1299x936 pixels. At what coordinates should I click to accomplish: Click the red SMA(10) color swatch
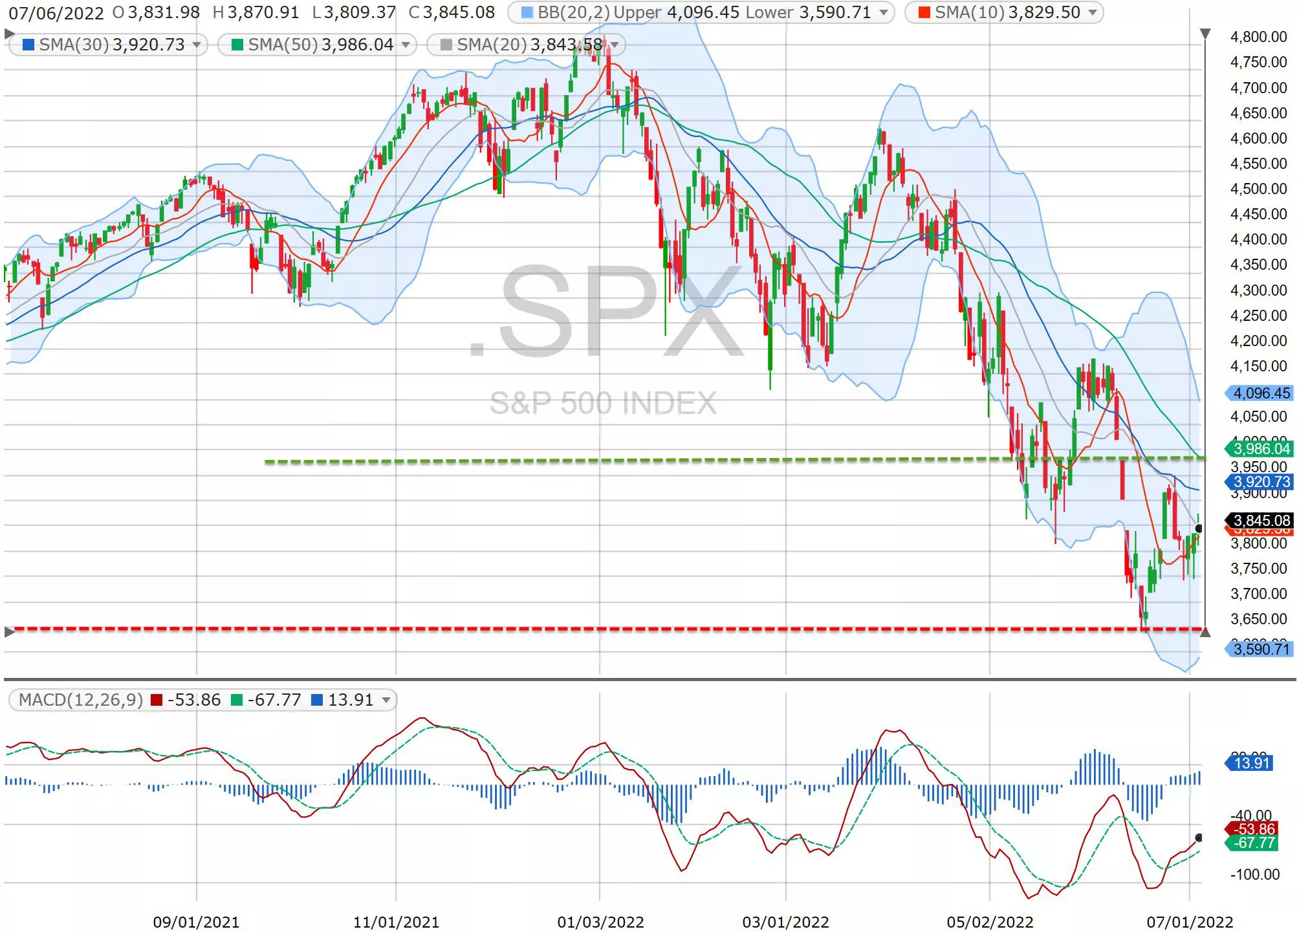(924, 12)
